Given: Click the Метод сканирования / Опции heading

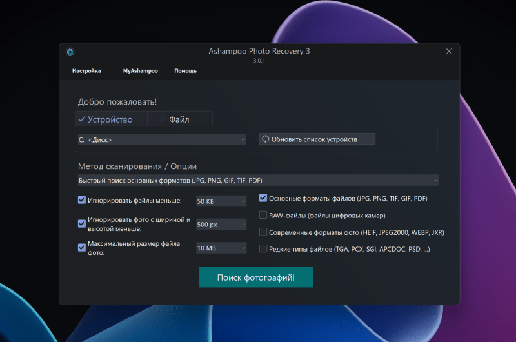Looking at the screenshot, I should point(137,166).
